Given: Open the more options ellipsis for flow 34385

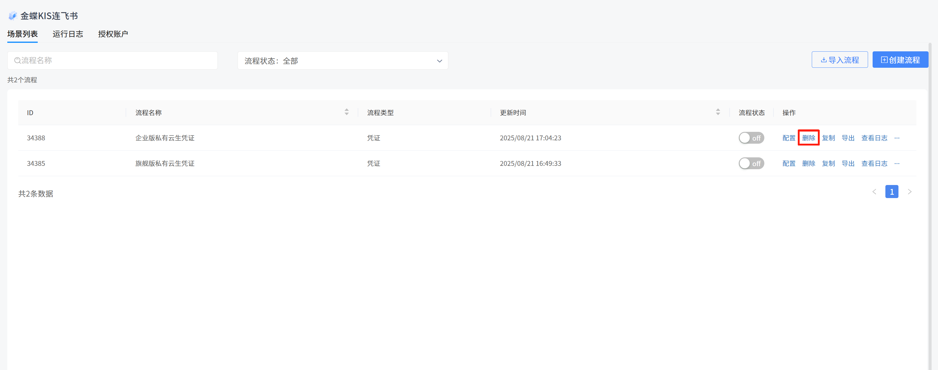Looking at the screenshot, I should point(897,163).
